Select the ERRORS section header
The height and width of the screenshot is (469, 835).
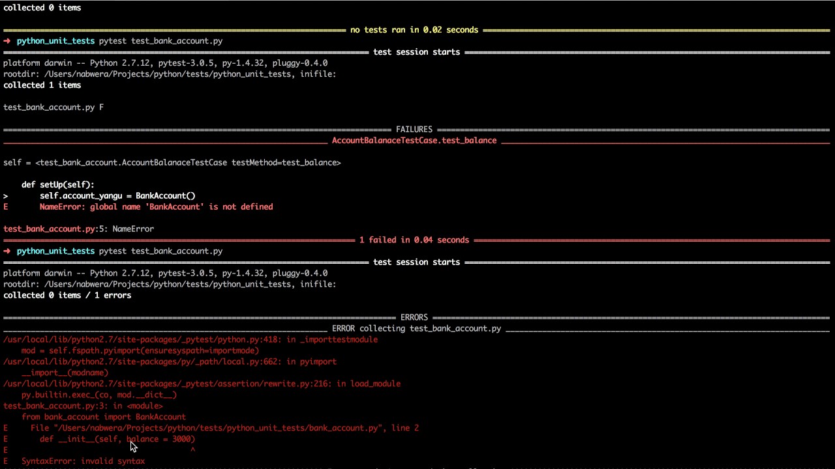click(x=414, y=318)
